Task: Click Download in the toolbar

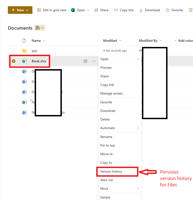Action: [150, 10]
